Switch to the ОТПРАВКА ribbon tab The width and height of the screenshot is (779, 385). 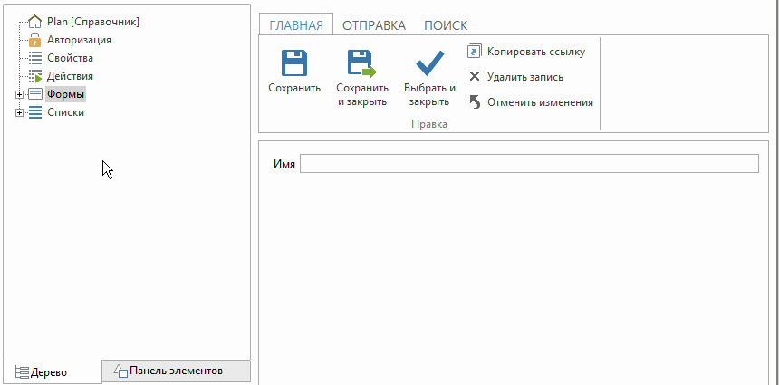pos(373,25)
